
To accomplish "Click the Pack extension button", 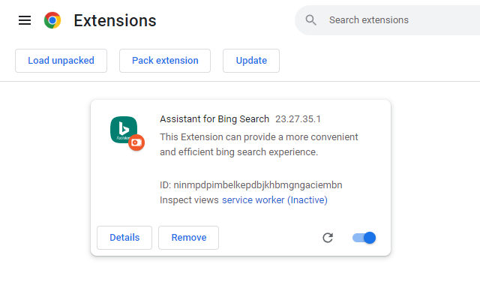I will 165,61.
